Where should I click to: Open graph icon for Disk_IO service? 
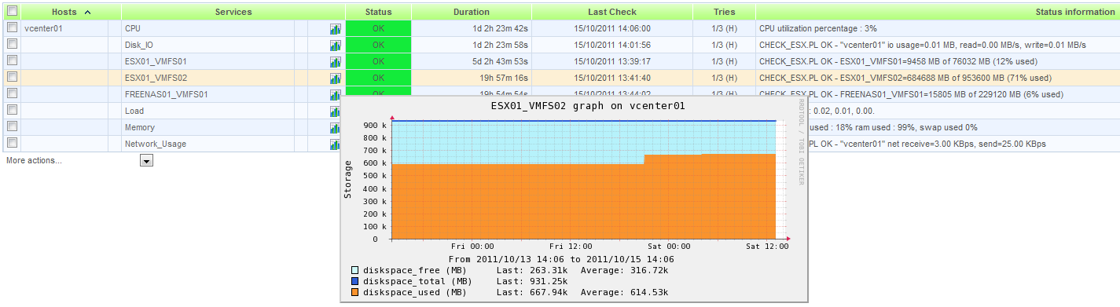click(x=336, y=45)
